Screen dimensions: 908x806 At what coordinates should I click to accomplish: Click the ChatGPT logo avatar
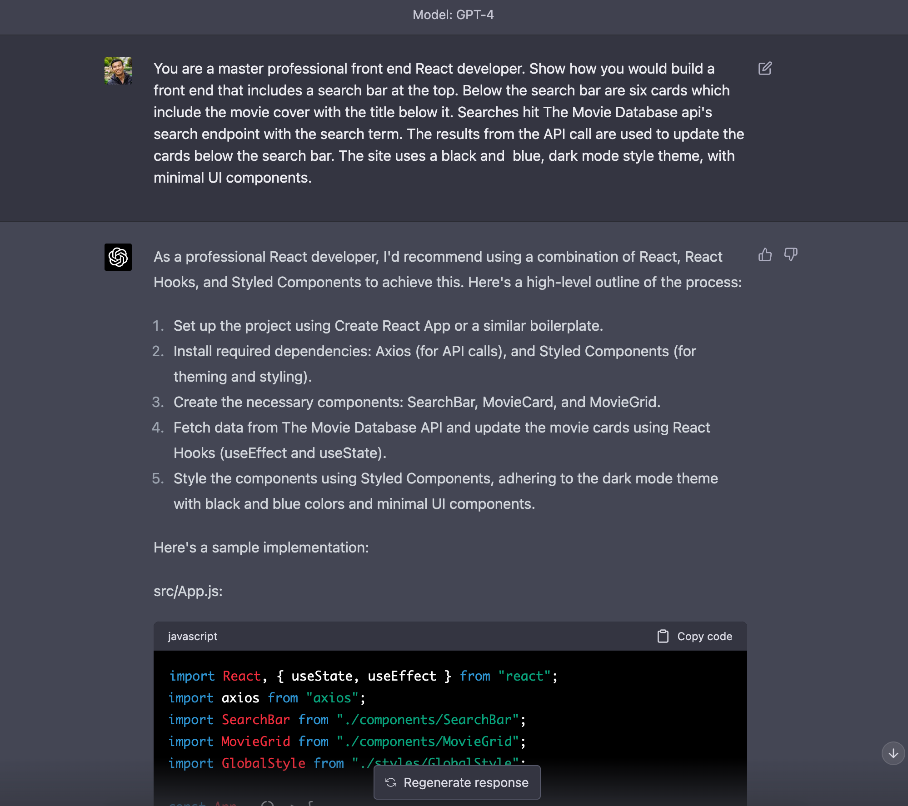[118, 257]
